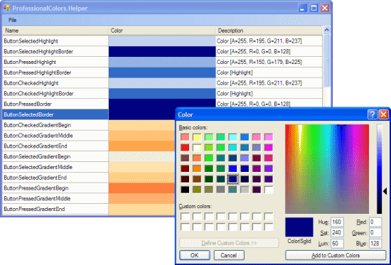391x265 pixels.
Task: Click inside the color spectrum field
Action: (x=327, y=169)
